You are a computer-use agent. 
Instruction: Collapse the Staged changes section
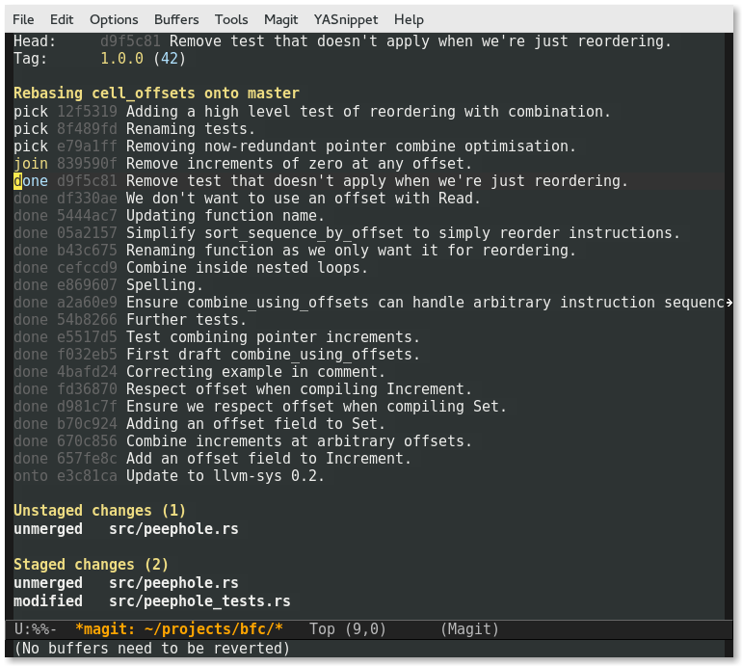click(91, 564)
